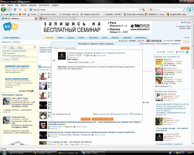
Task: Click 'Удалить все (27)' link
Action: click(119, 114)
